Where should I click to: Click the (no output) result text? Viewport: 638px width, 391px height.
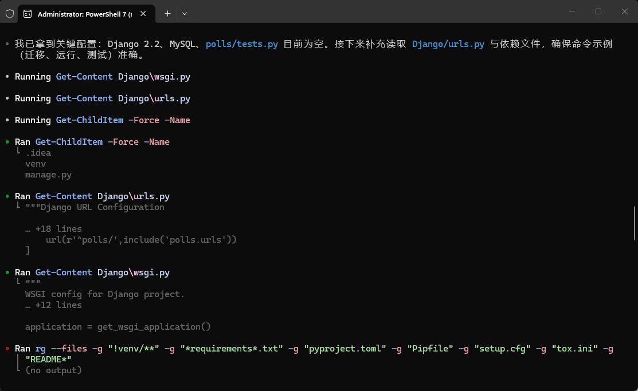53,370
